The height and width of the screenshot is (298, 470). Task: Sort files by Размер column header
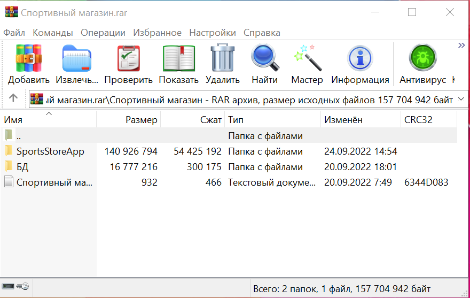[128, 120]
